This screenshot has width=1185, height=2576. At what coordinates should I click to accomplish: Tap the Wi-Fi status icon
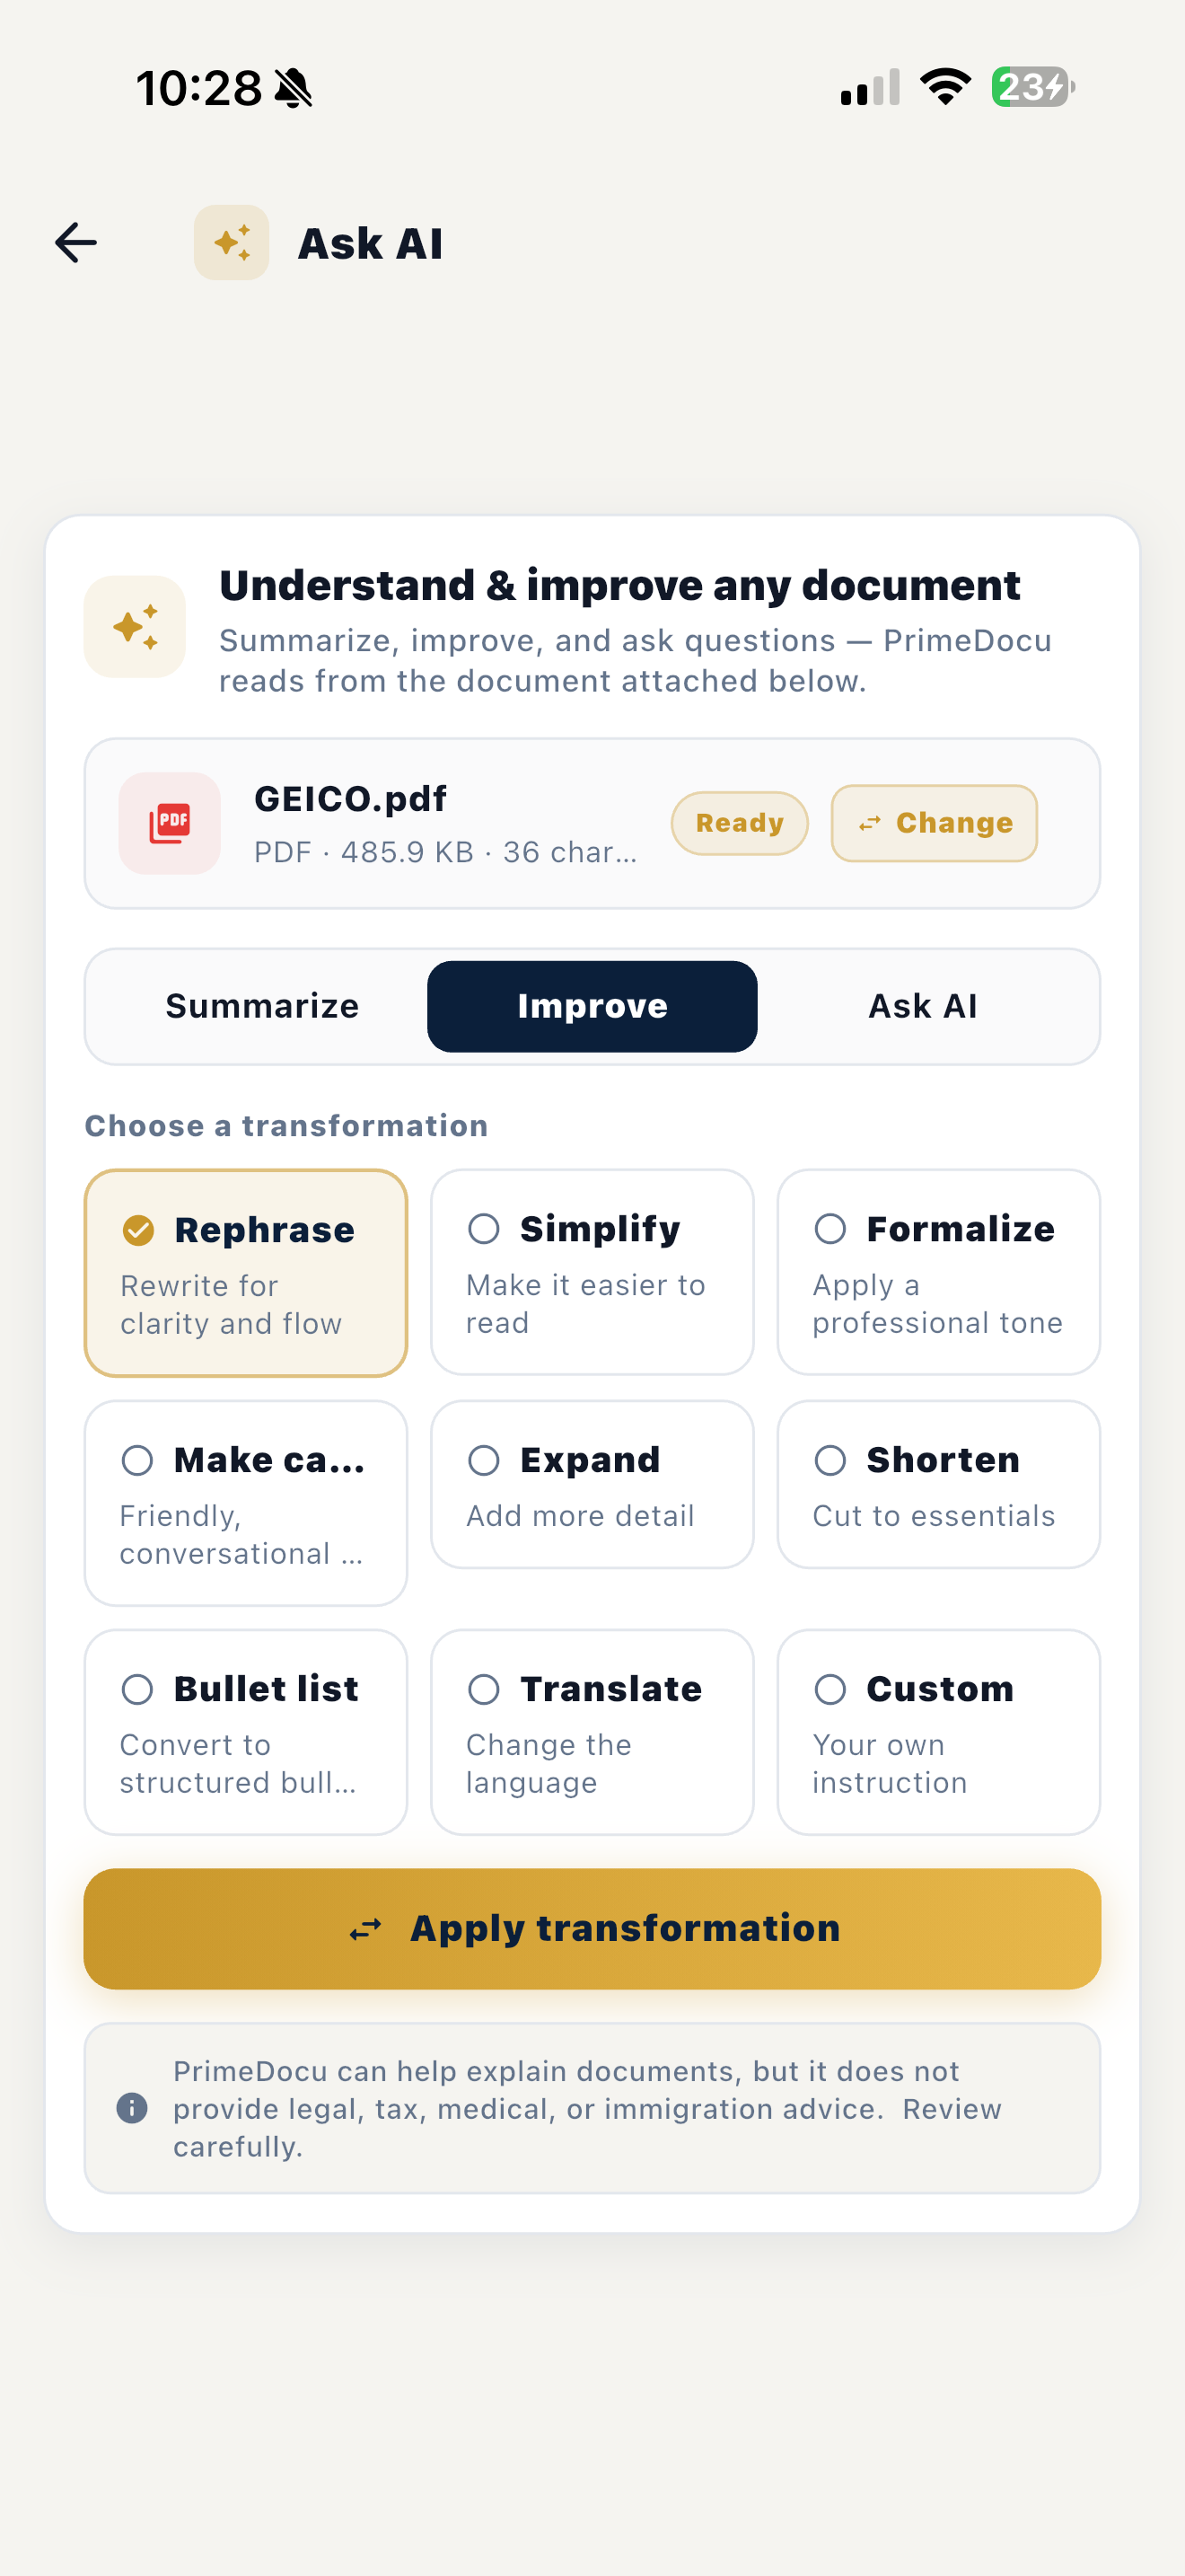[x=945, y=87]
